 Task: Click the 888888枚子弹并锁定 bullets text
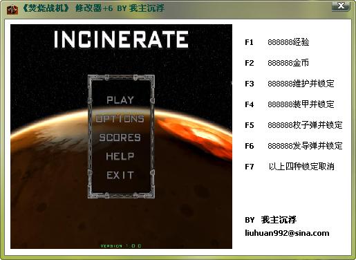coord(305,125)
